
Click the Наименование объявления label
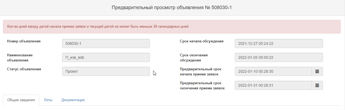pos(20,57)
